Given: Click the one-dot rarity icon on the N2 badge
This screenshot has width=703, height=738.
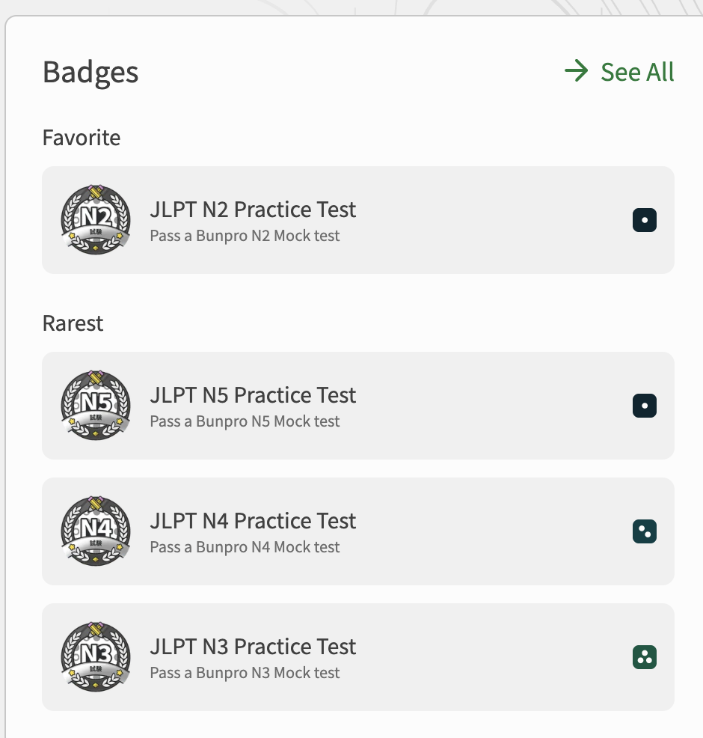Looking at the screenshot, I should 644,221.
